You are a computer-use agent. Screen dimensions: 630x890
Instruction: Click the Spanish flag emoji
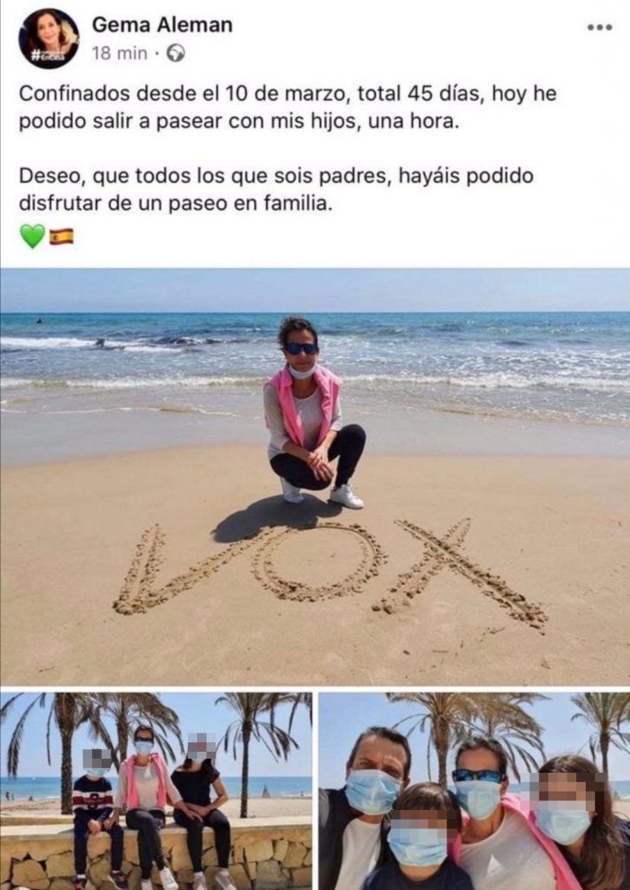pos(62,236)
